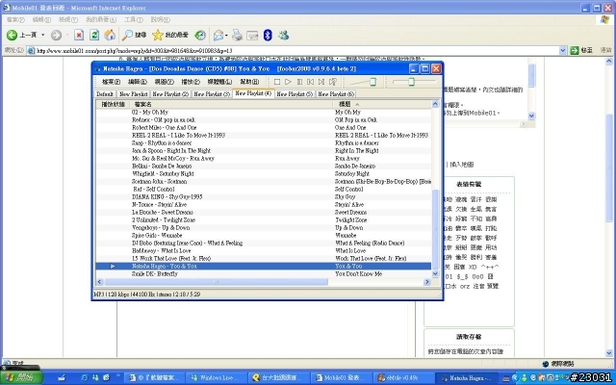Image resolution: width=616 pixels, height=385 pixels.
Task: Click the IE Stop loading icon
Action: point(79,35)
